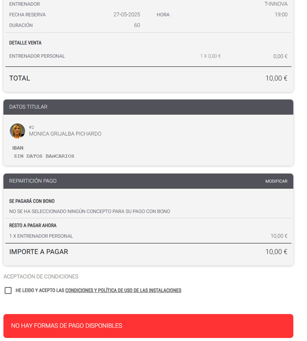
Task: Click MODIFICAR in Repartición Pago header
Action: click(276, 181)
